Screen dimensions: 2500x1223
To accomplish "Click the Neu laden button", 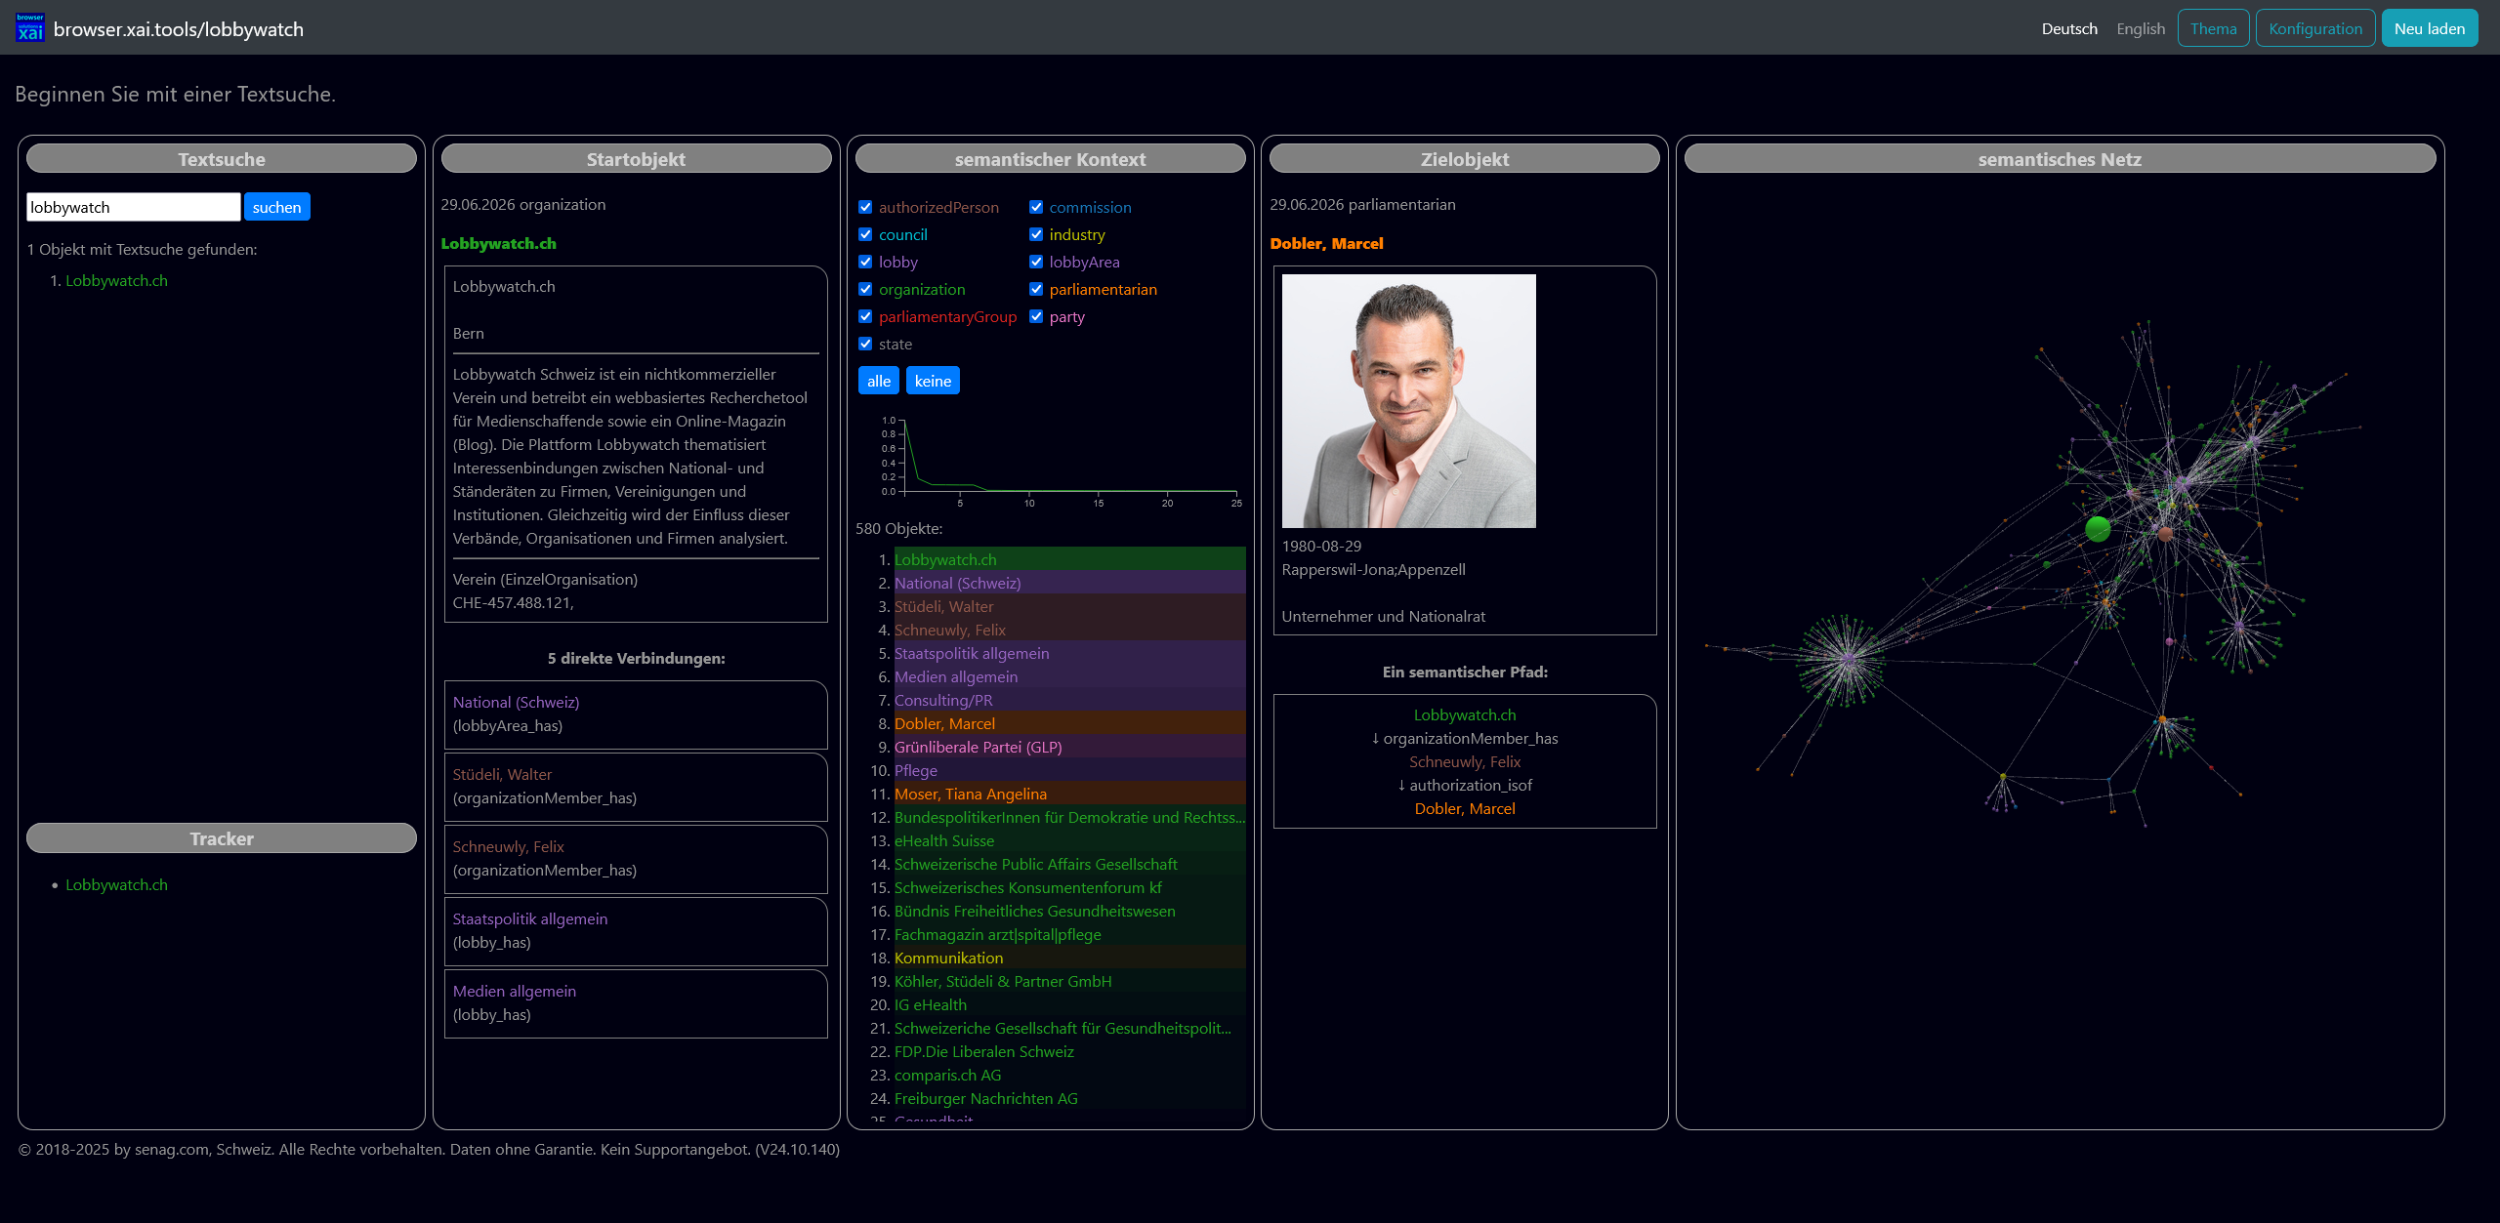I will click(x=2429, y=28).
